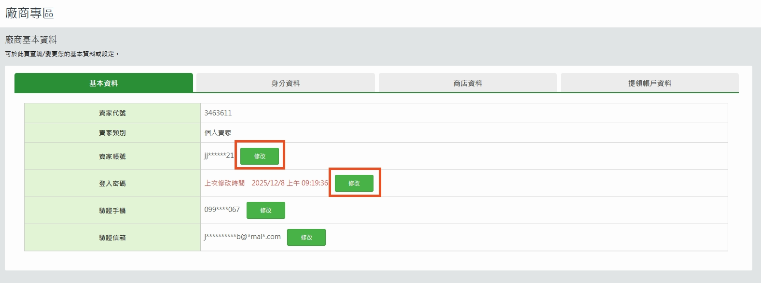The height and width of the screenshot is (283, 761).
Task: Edit the 驗證信箱 email address
Action: [x=306, y=238]
